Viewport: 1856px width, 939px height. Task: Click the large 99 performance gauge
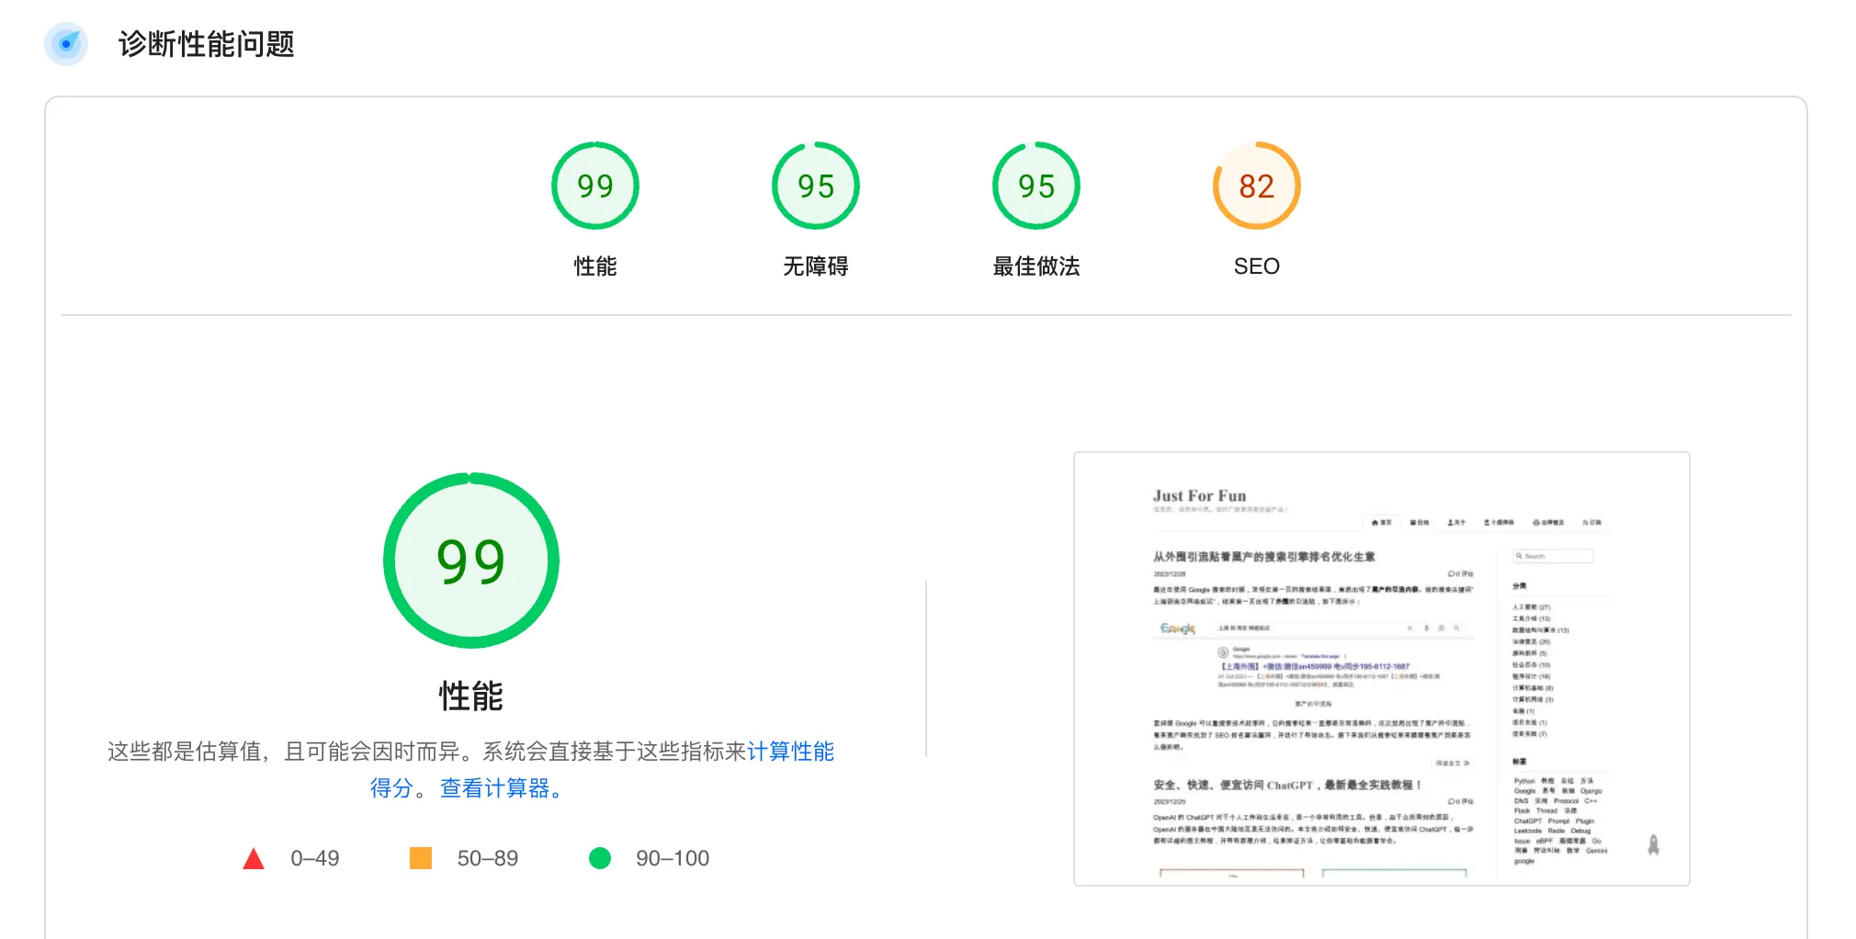[x=470, y=560]
